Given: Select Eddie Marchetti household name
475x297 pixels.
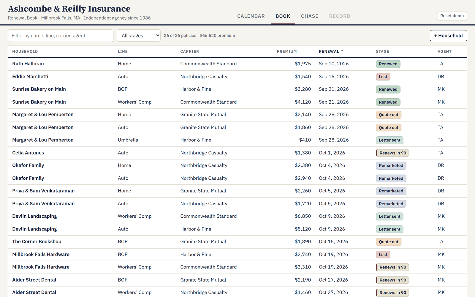Looking at the screenshot, I should (30, 77).
